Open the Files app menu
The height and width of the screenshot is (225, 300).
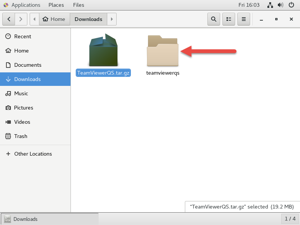tap(78, 5)
